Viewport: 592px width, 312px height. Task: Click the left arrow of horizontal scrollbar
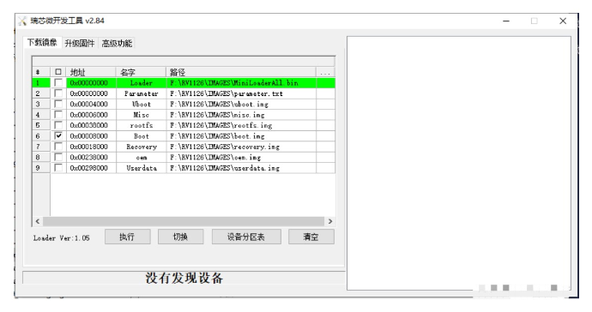(38, 221)
